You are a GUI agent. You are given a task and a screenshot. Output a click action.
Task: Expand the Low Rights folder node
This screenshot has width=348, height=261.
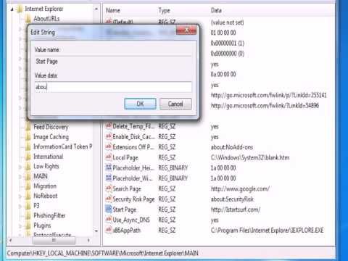tap(20, 167)
